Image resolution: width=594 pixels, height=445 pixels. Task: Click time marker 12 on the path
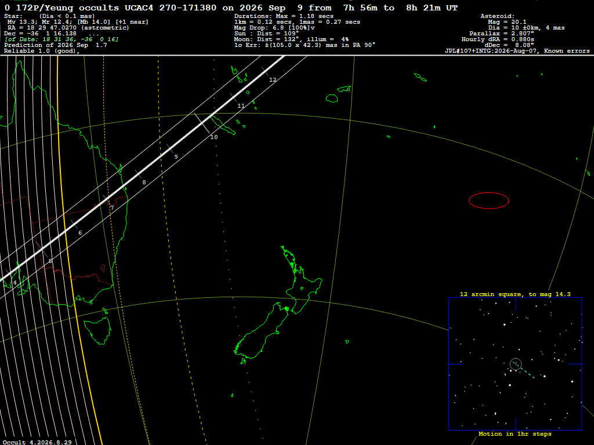(273, 80)
